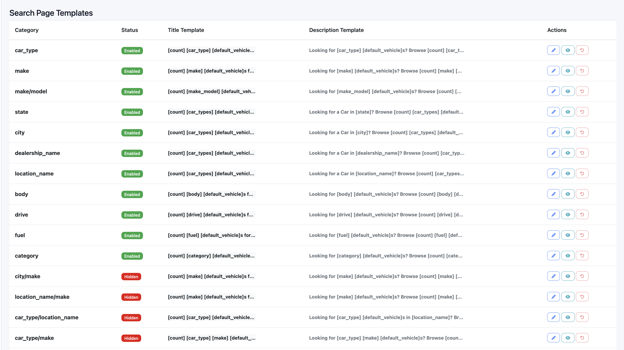This screenshot has height=350, width=624.
Task: Click the car_type/location_name description template
Action: [386, 317]
